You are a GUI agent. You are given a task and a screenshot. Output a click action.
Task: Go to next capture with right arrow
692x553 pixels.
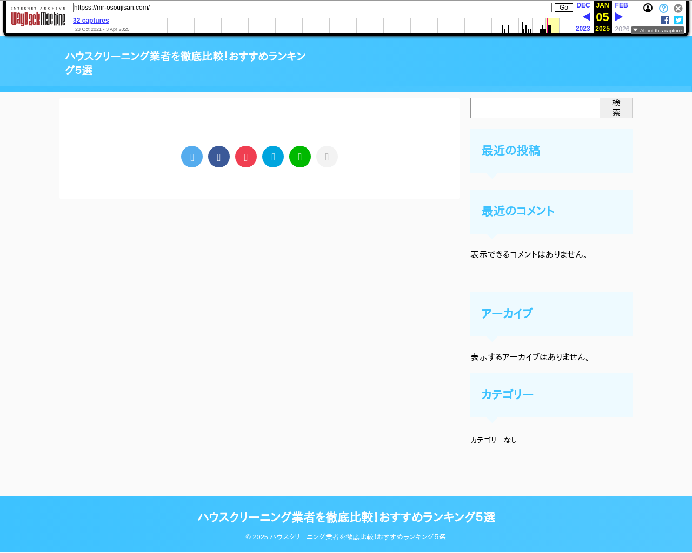619,17
